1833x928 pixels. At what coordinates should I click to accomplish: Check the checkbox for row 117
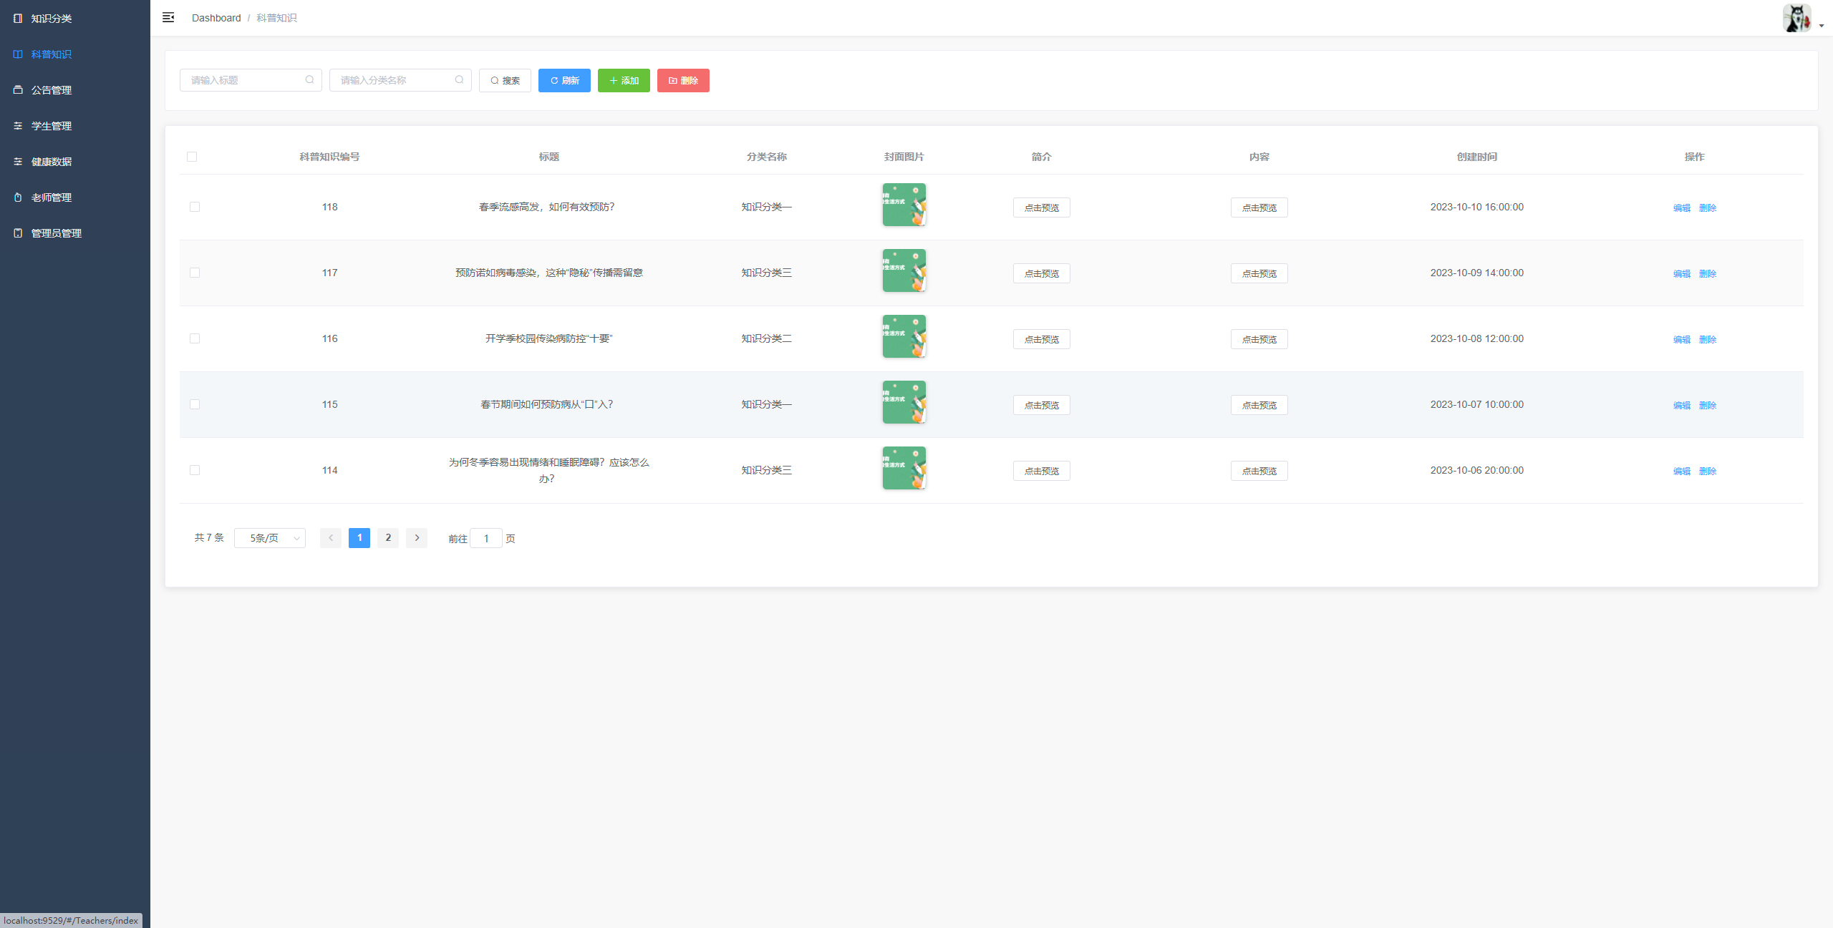(x=195, y=273)
